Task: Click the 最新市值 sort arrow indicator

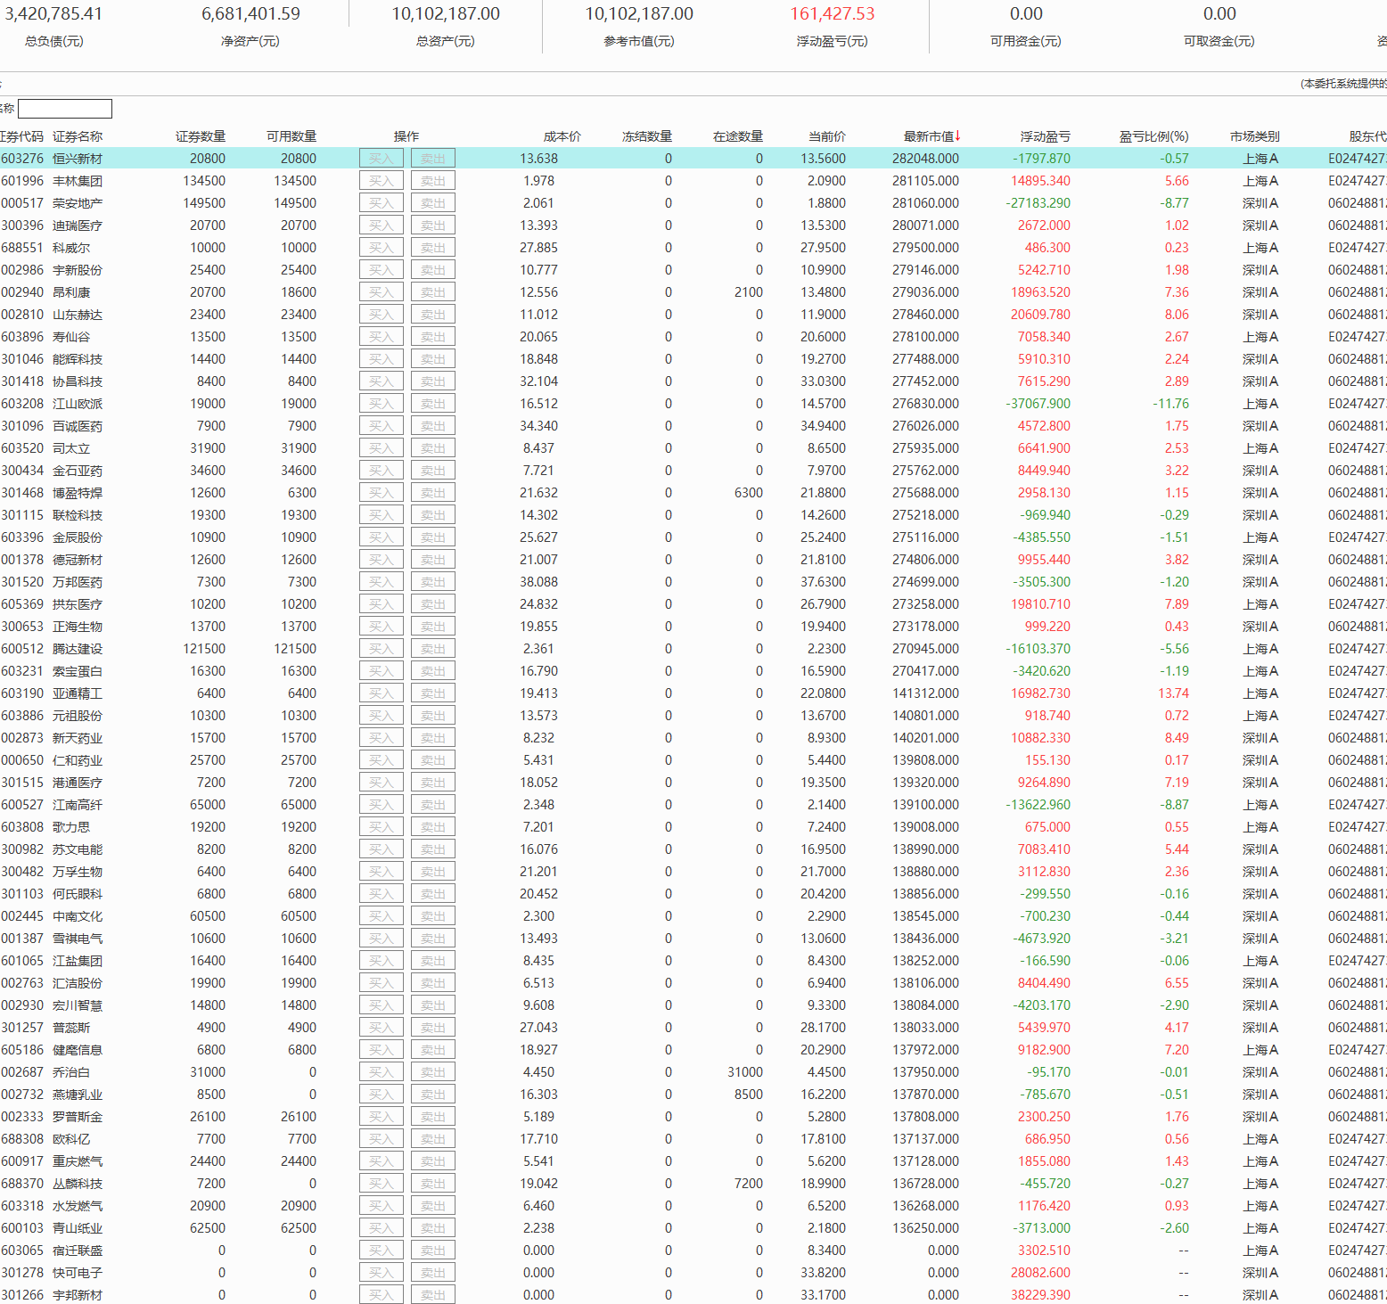Action: click(958, 136)
